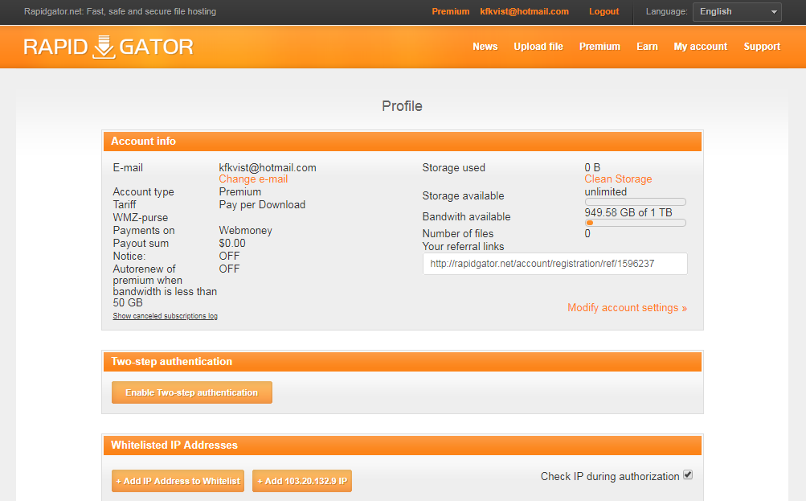Click the 'unlimited' storage value
The height and width of the screenshot is (501, 806).
click(606, 192)
